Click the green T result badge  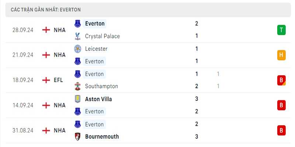(x=281, y=30)
